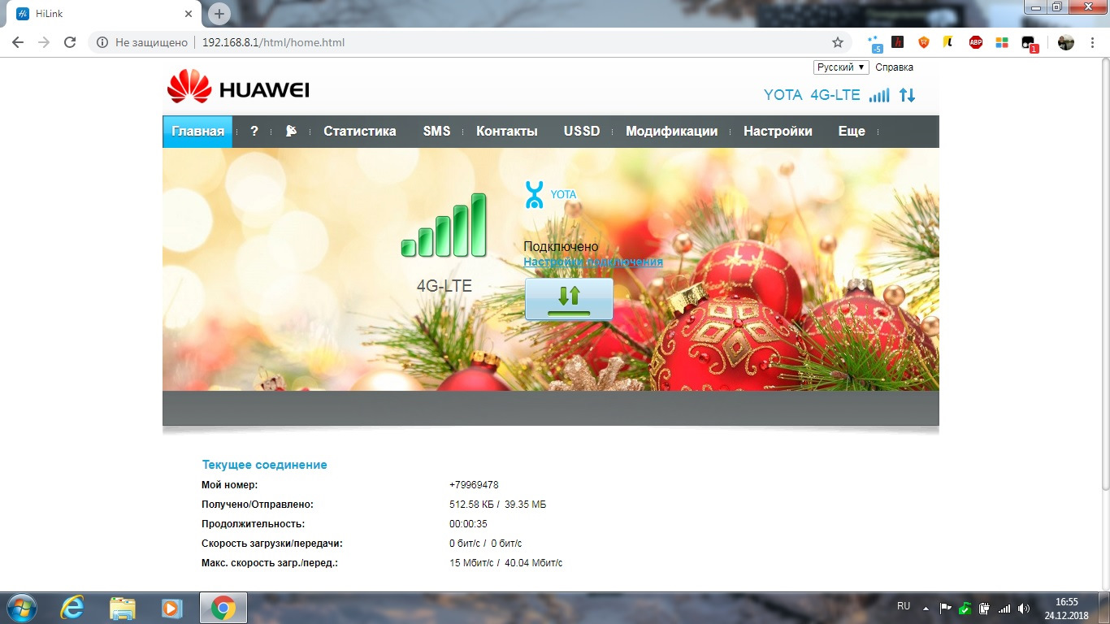1110x624 pixels.
Task: Open the tray power plug icon
Action: point(984,608)
